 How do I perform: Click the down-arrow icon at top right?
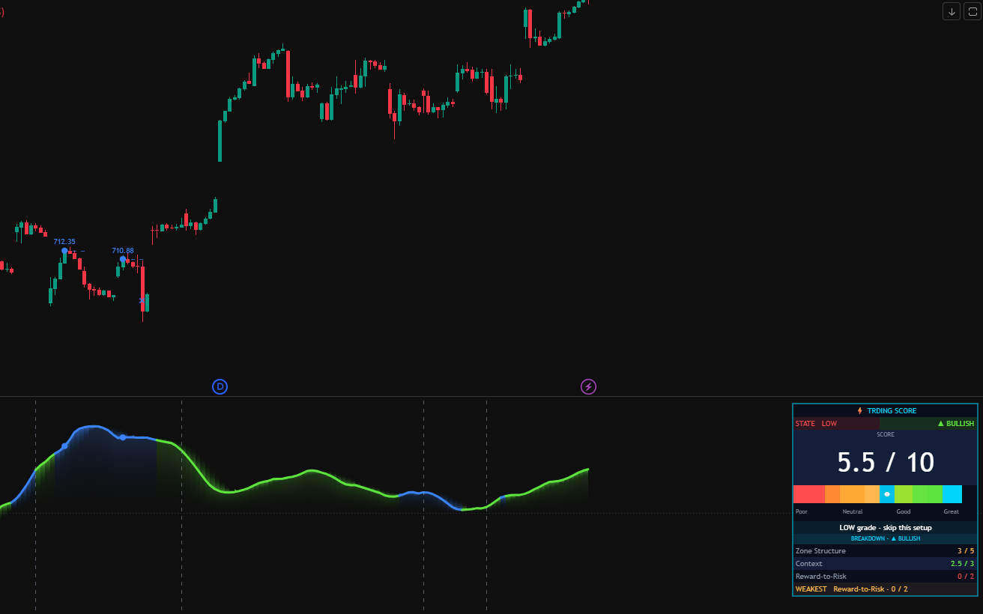(x=951, y=11)
